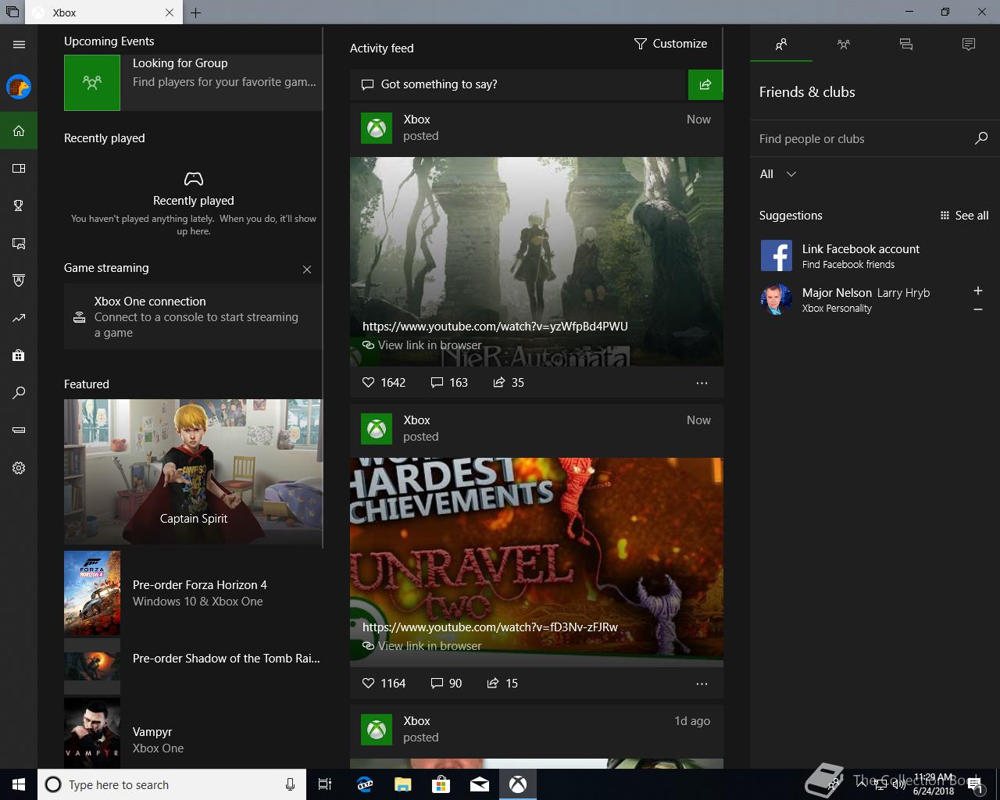Screen dimensions: 1000x800
Task: Open Xbox One connection streaming option
Action: 193,316
